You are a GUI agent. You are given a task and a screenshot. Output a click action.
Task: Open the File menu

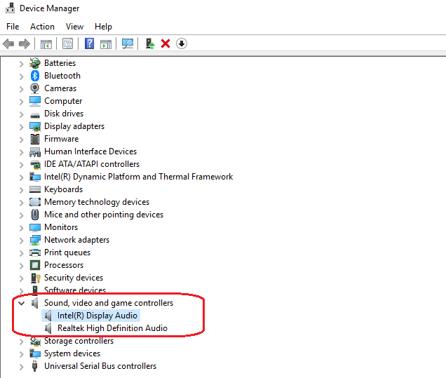tap(13, 27)
